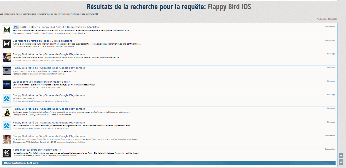The width and height of the screenshot is (346, 168).
Task: Open the V4LOX blue logo avatar
Action: [7, 85]
